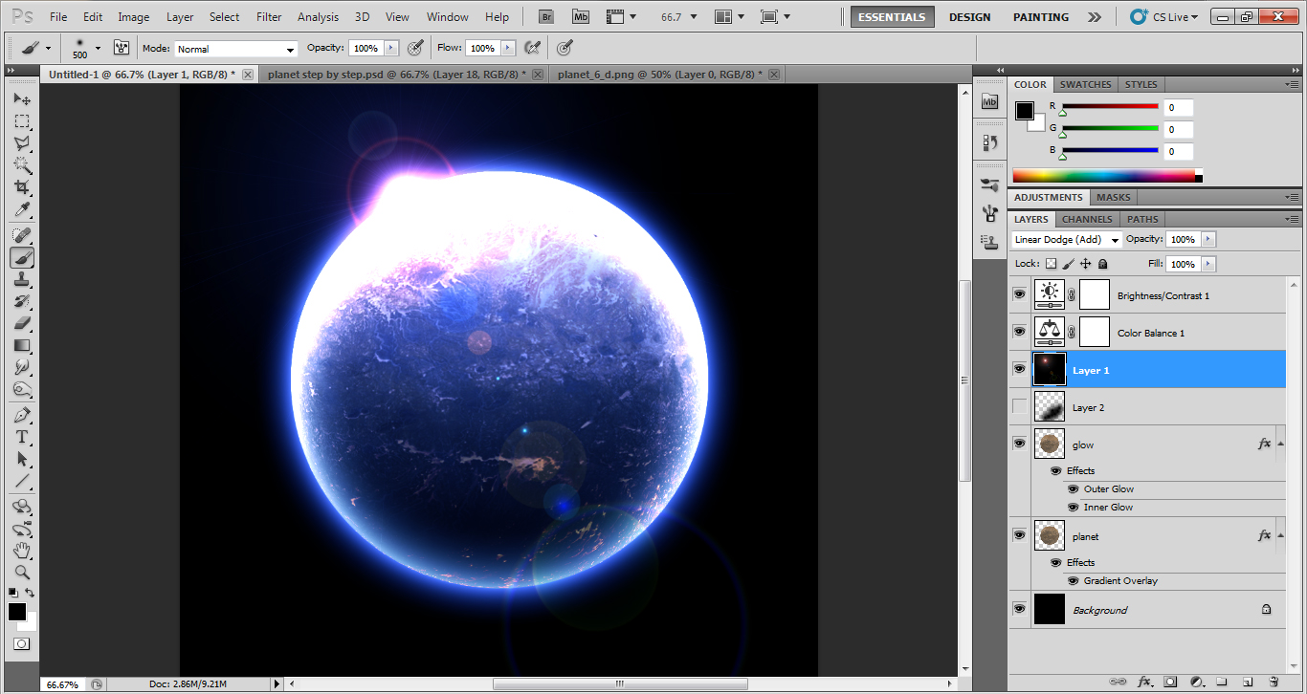Open the Filter menu
Viewport: 1307px width, 694px height.
(x=268, y=16)
